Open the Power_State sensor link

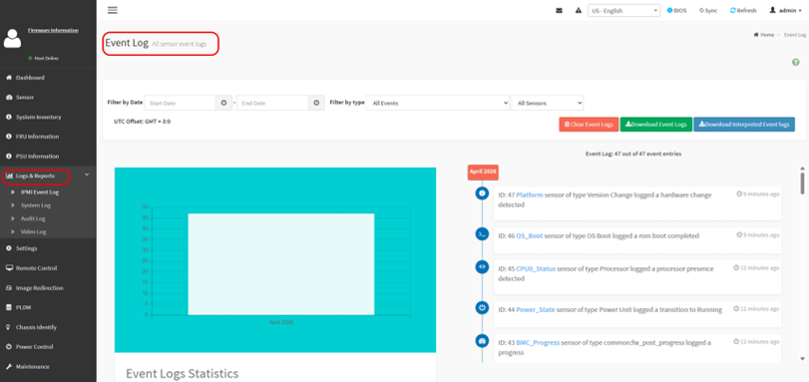(535, 310)
